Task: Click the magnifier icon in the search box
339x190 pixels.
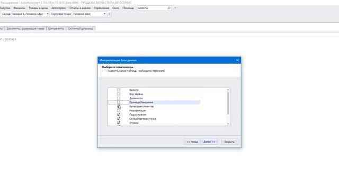Action: [x=169, y=8]
